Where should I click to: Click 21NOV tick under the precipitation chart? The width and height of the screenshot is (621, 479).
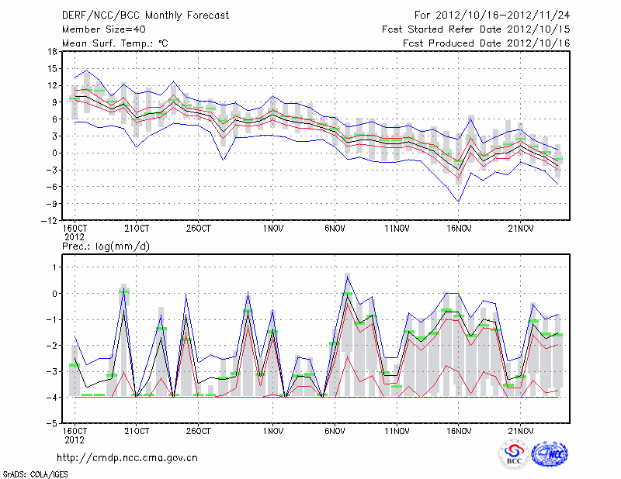coord(520,430)
